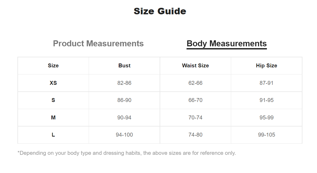Click the M hip value 95-99
Viewport: 317px width, 173px height.
(266, 118)
